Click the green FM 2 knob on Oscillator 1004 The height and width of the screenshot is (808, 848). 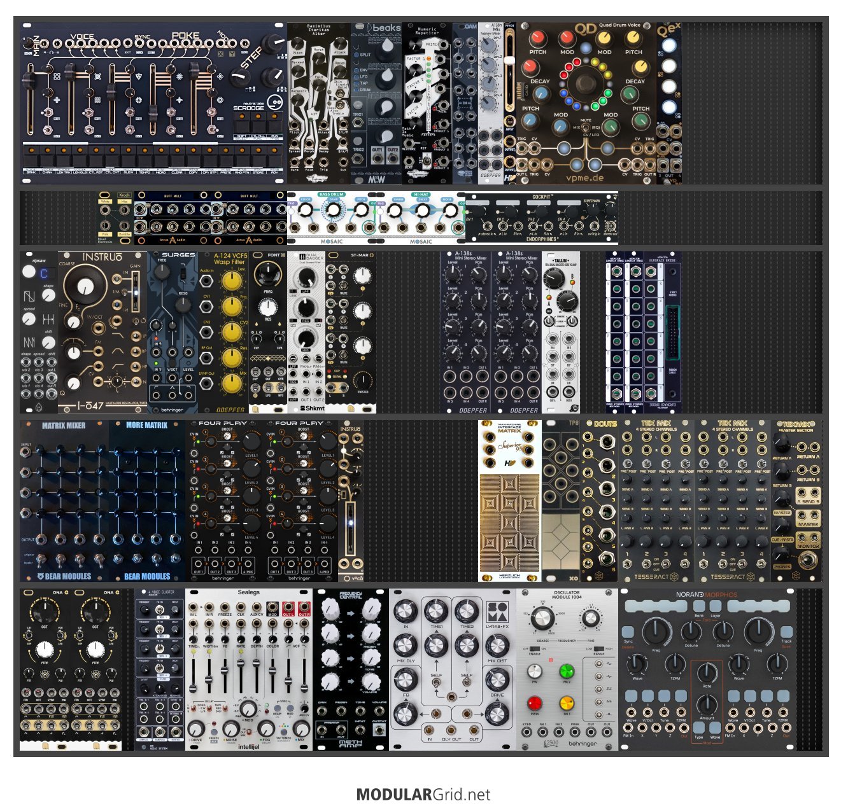pyautogui.click(x=566, y=671)
